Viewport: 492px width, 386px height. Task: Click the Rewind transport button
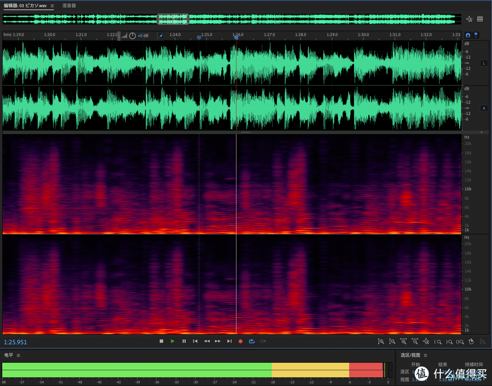coord(207,341)
